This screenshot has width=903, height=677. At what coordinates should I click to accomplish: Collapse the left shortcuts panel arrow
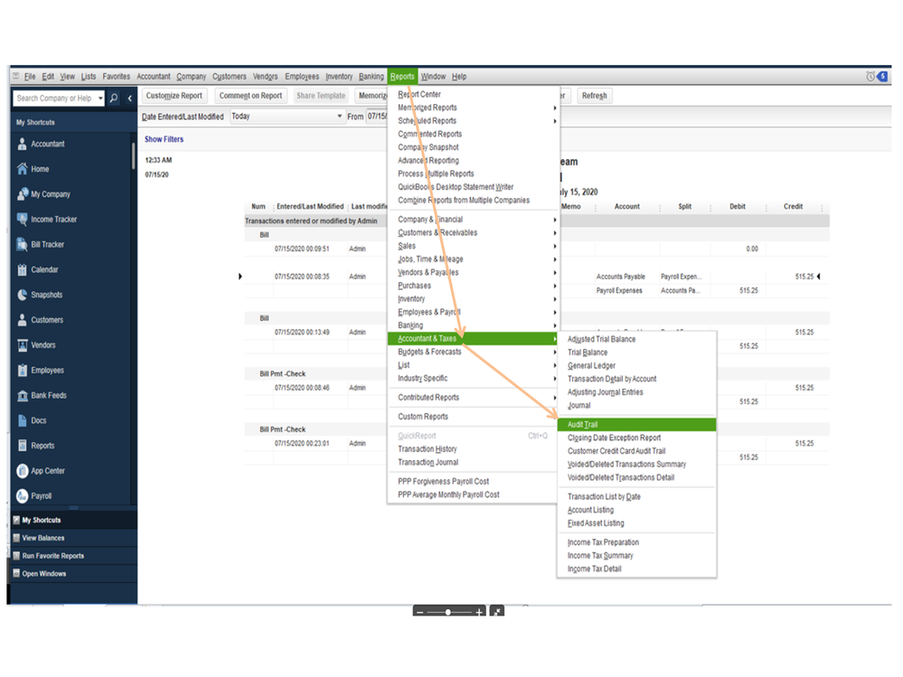coord(129,99)
